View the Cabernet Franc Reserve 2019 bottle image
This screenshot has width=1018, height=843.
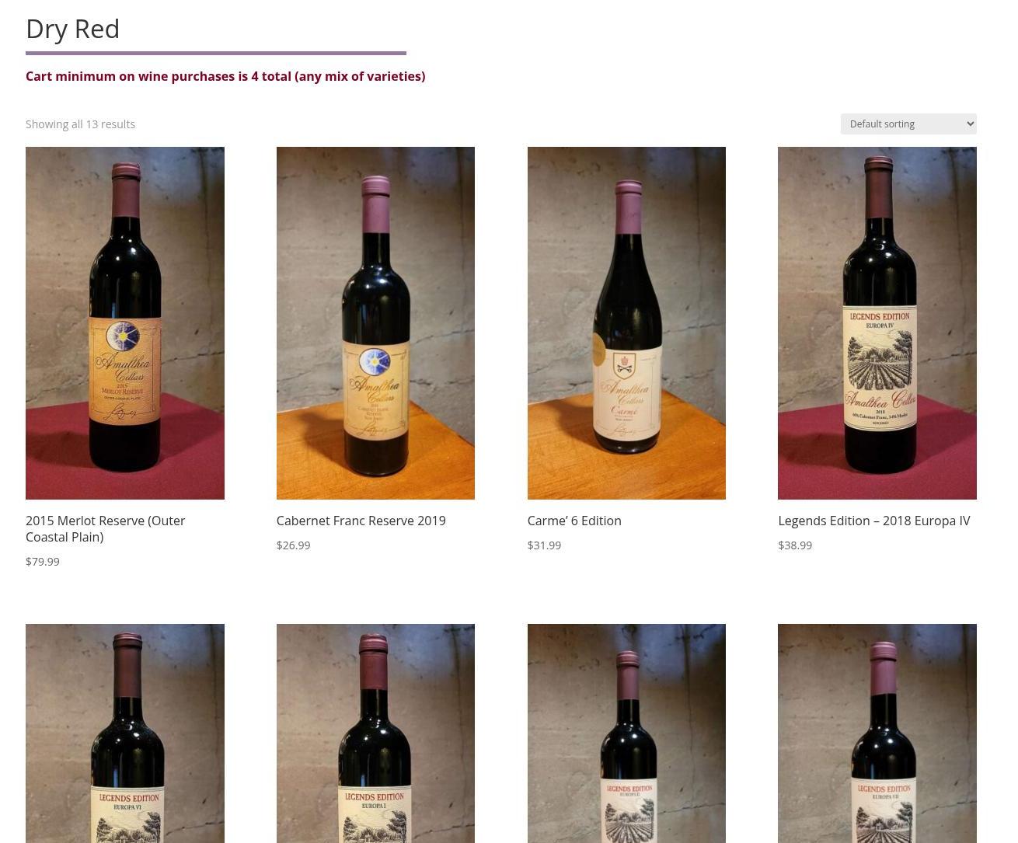(x=375, y=322)
